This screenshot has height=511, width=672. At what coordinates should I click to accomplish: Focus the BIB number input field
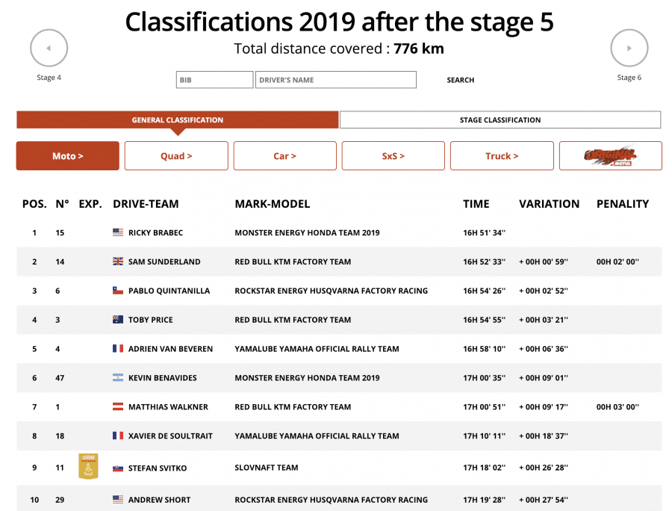pyautogui.click(x=214, y=80)
